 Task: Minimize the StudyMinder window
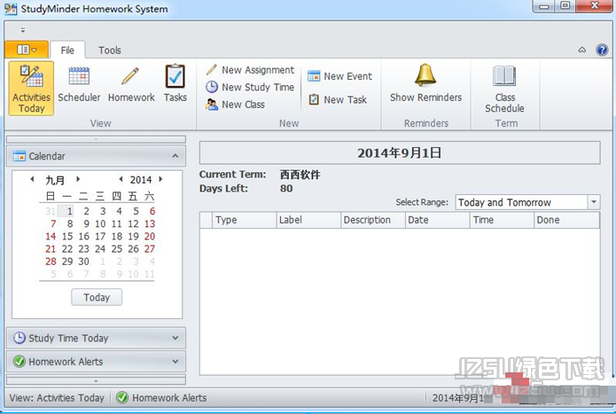(543, 6)
